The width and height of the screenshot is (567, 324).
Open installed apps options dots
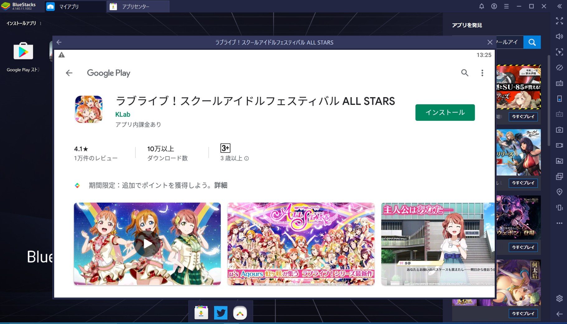tap(40, 23)
